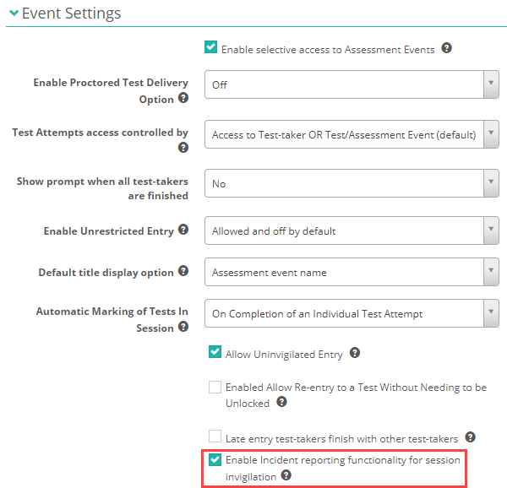Viewport: 507px width, 488px height.
Task: Click help icon beside Enable selective access
Action: coord(447,49)
